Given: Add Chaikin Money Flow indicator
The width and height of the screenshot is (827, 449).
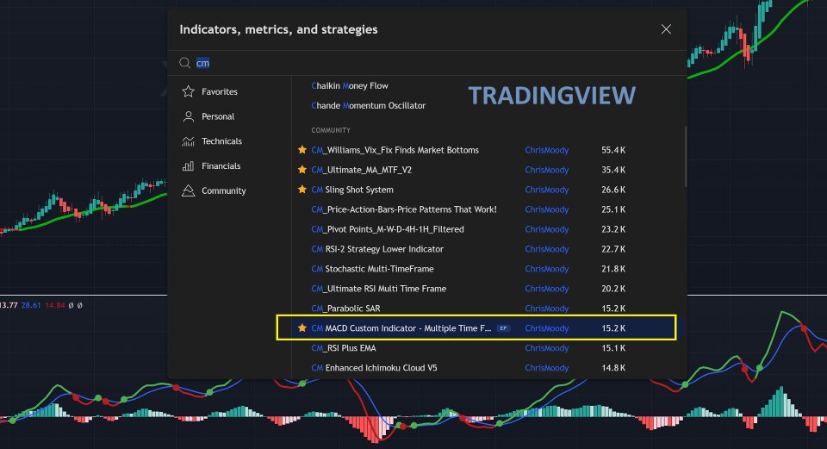Looking at the screenshot, I should pos(350,85).
